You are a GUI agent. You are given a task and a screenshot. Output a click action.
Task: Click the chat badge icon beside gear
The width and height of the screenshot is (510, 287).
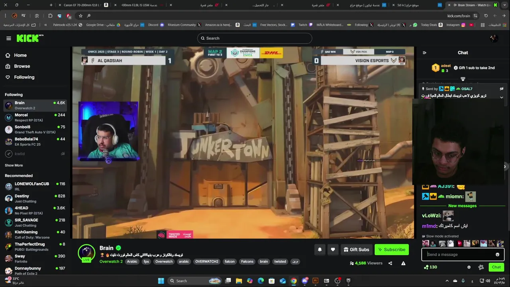click(481, 267)
